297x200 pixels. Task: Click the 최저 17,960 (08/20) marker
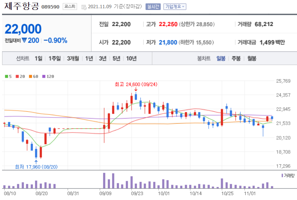point(36,167)
